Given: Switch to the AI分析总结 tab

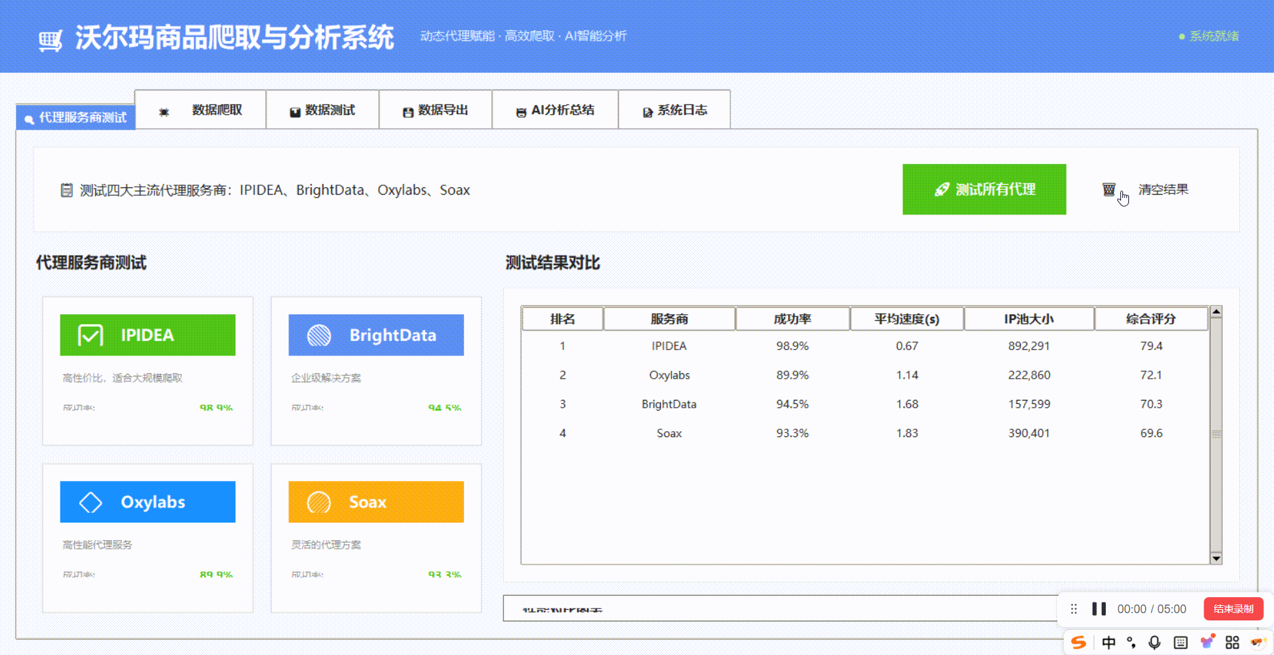Looking at the screenshot, I should click(555, 110).
